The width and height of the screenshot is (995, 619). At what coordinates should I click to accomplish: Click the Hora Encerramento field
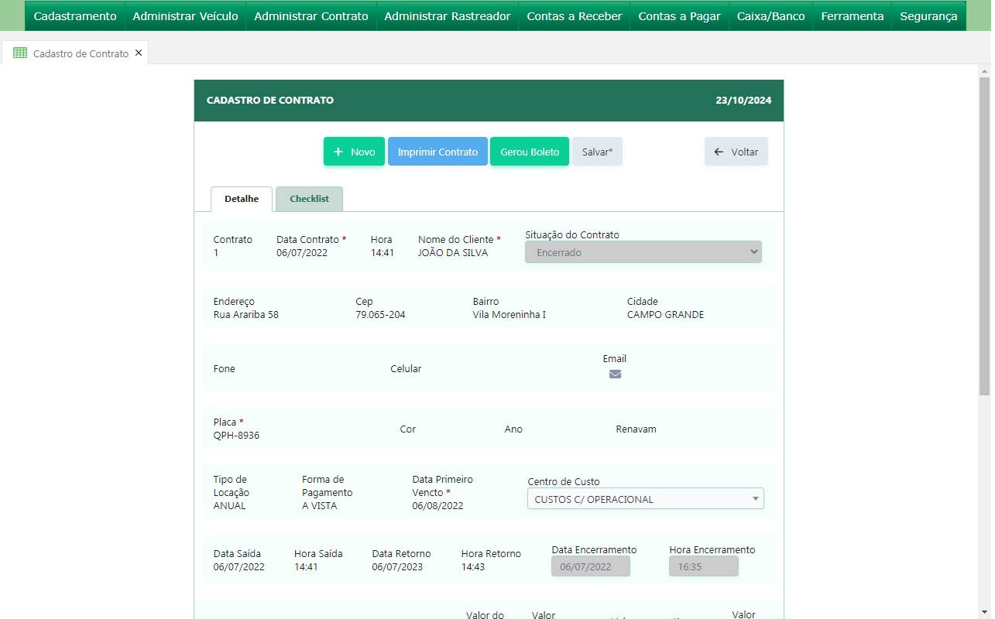[703, 566]
